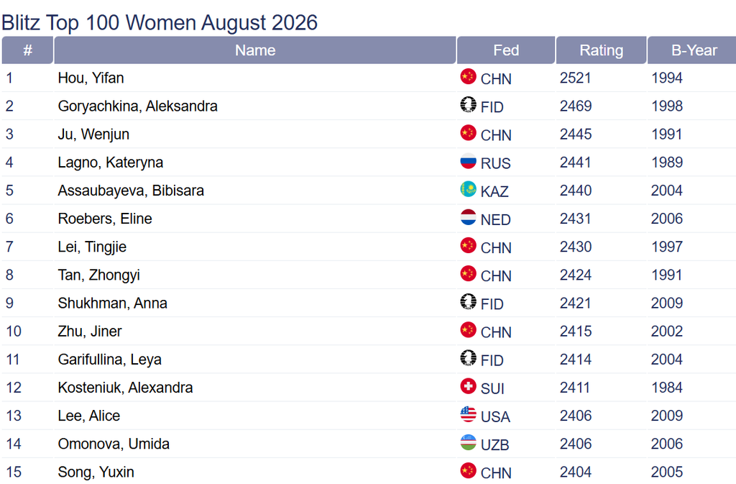This screenshot has width=736, height=484.
Task: Click the Russian flag icon in Lagno's row
Action: (468, 161)
